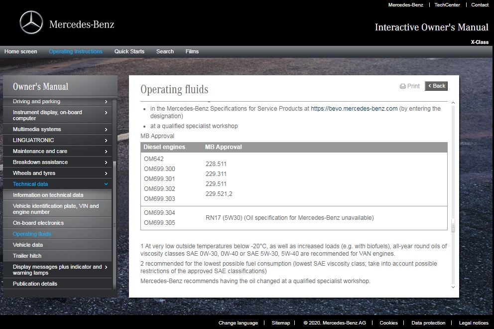Click the Operating fluids page heading
The image size is (494, 329).
174,90
